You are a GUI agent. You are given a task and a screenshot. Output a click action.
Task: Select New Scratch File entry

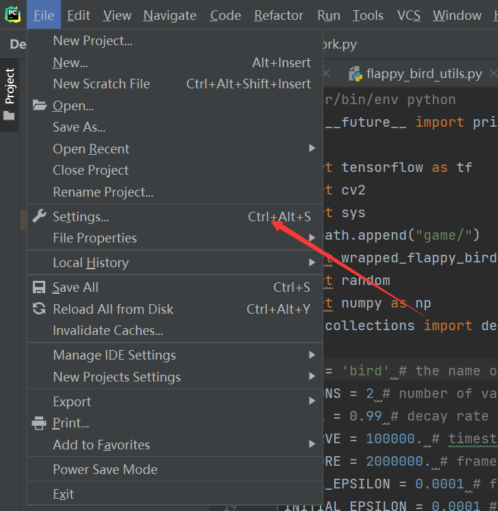[x=175, y=84]
